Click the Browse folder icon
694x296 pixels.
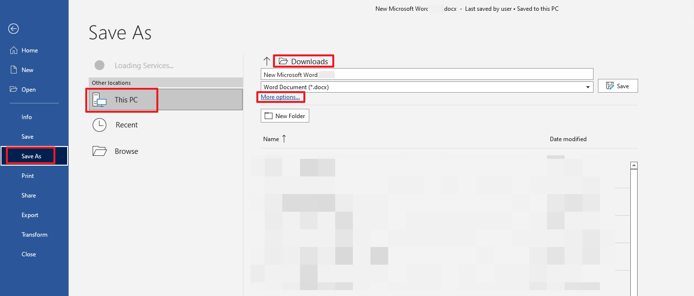[x=99, y=151]
